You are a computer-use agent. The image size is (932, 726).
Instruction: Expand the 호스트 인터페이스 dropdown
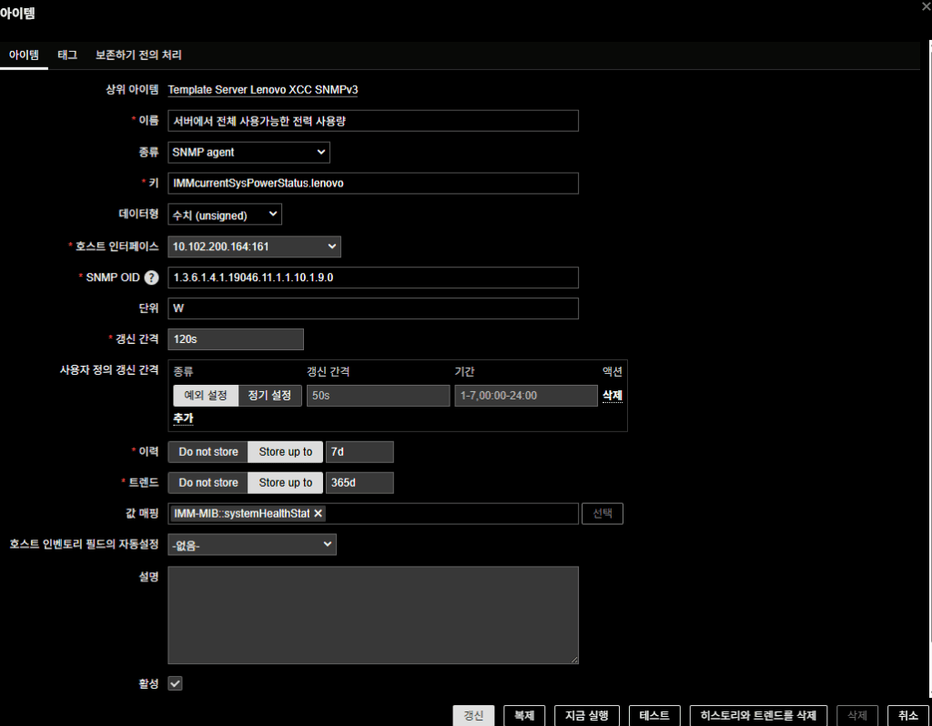pyautogui.click(x=254, y=247)
